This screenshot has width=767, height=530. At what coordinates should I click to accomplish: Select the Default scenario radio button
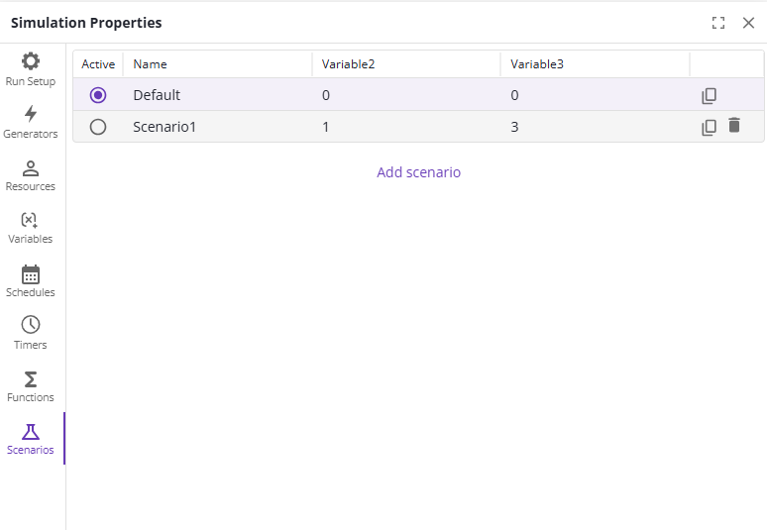point(98,96)
